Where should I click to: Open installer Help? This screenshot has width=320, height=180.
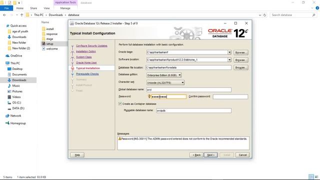click(77, 155)
